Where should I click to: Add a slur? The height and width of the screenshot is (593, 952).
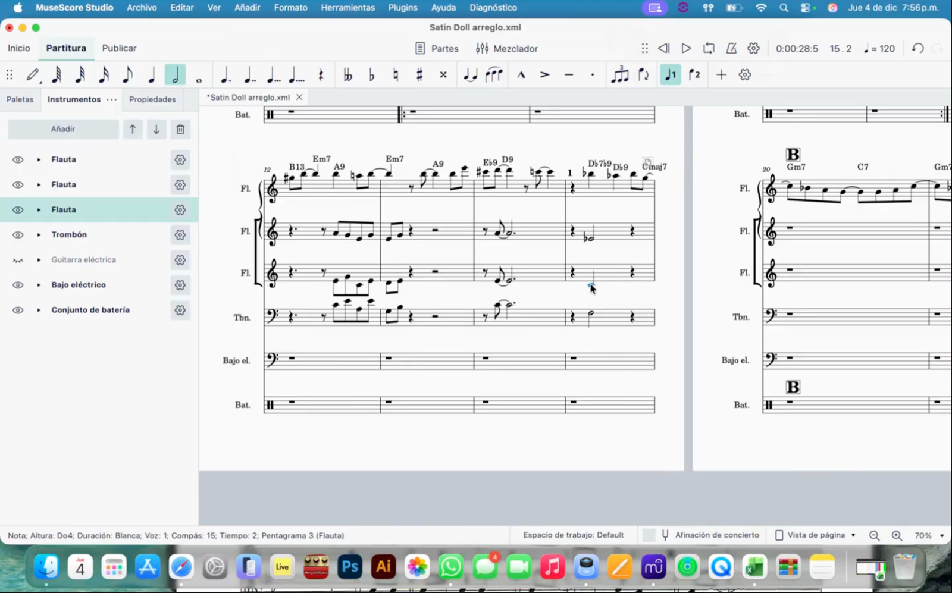point(494,75)
